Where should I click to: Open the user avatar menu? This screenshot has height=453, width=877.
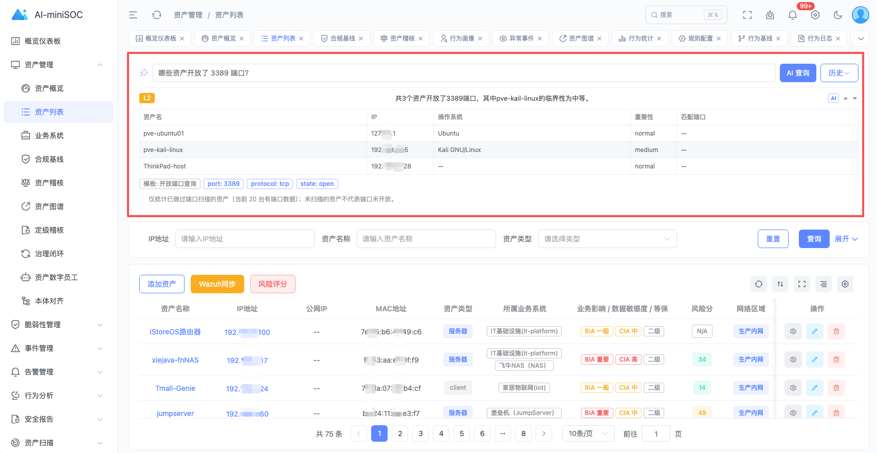pyautogui.click(x=861, y=15)
